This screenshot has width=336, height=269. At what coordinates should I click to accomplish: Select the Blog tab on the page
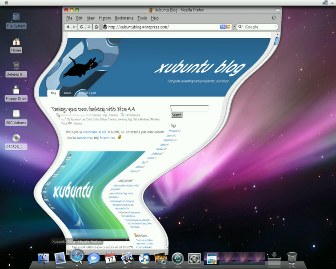click(53, 93)
